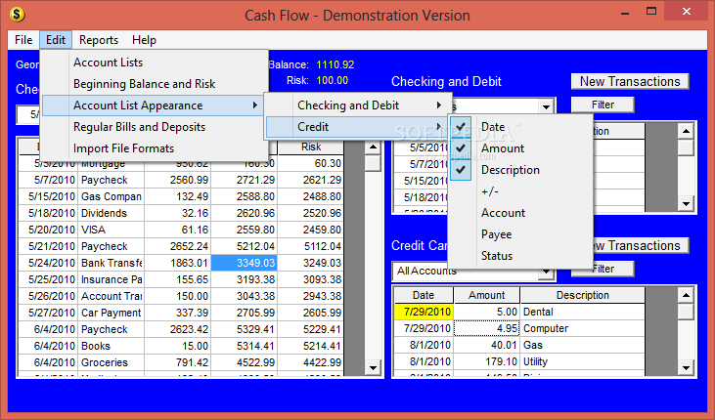715x420 pixels.
Task: Enable the Status column option
Action: click(519, 256)
